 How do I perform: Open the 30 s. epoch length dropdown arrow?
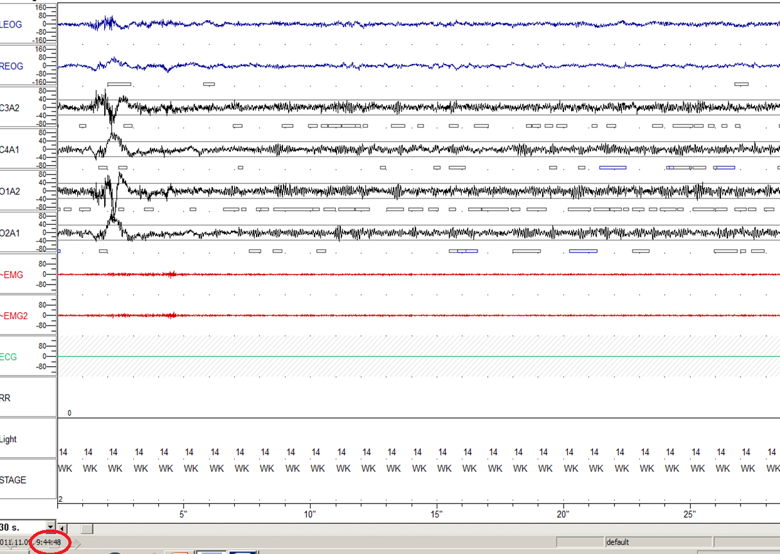point(51,527)
